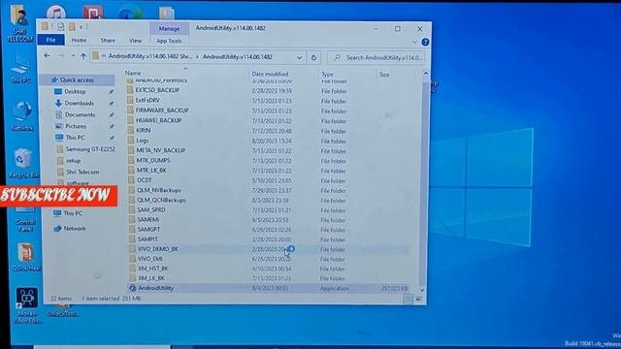Open the File menu tab
Screen dimensions: 621x349
tap(50, 40)
